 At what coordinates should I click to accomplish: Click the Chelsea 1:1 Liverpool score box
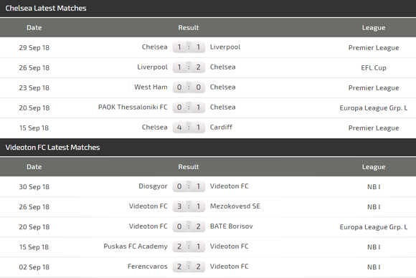click(189, 47)
